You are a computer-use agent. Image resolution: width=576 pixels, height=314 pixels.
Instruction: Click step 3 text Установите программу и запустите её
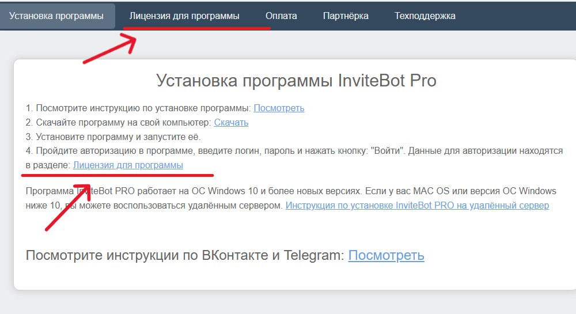113,137
